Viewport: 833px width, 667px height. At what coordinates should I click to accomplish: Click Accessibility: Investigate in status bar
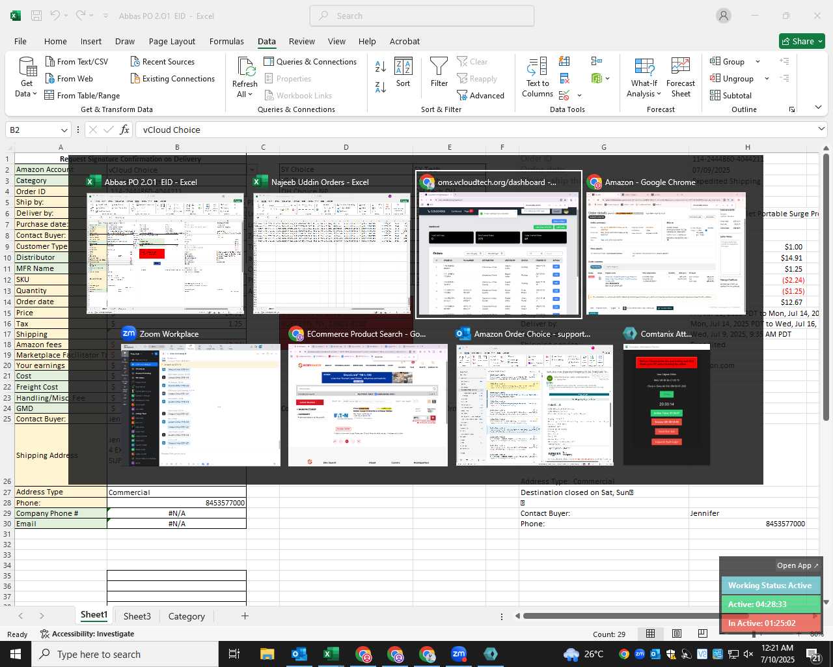(x=87, y=634)
